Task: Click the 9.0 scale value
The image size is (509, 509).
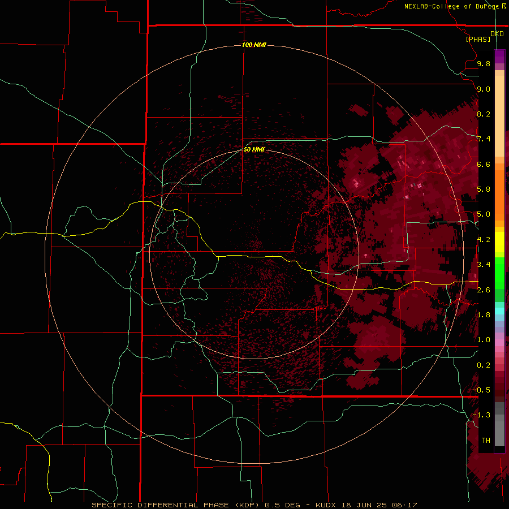Action: coord(484,89)
